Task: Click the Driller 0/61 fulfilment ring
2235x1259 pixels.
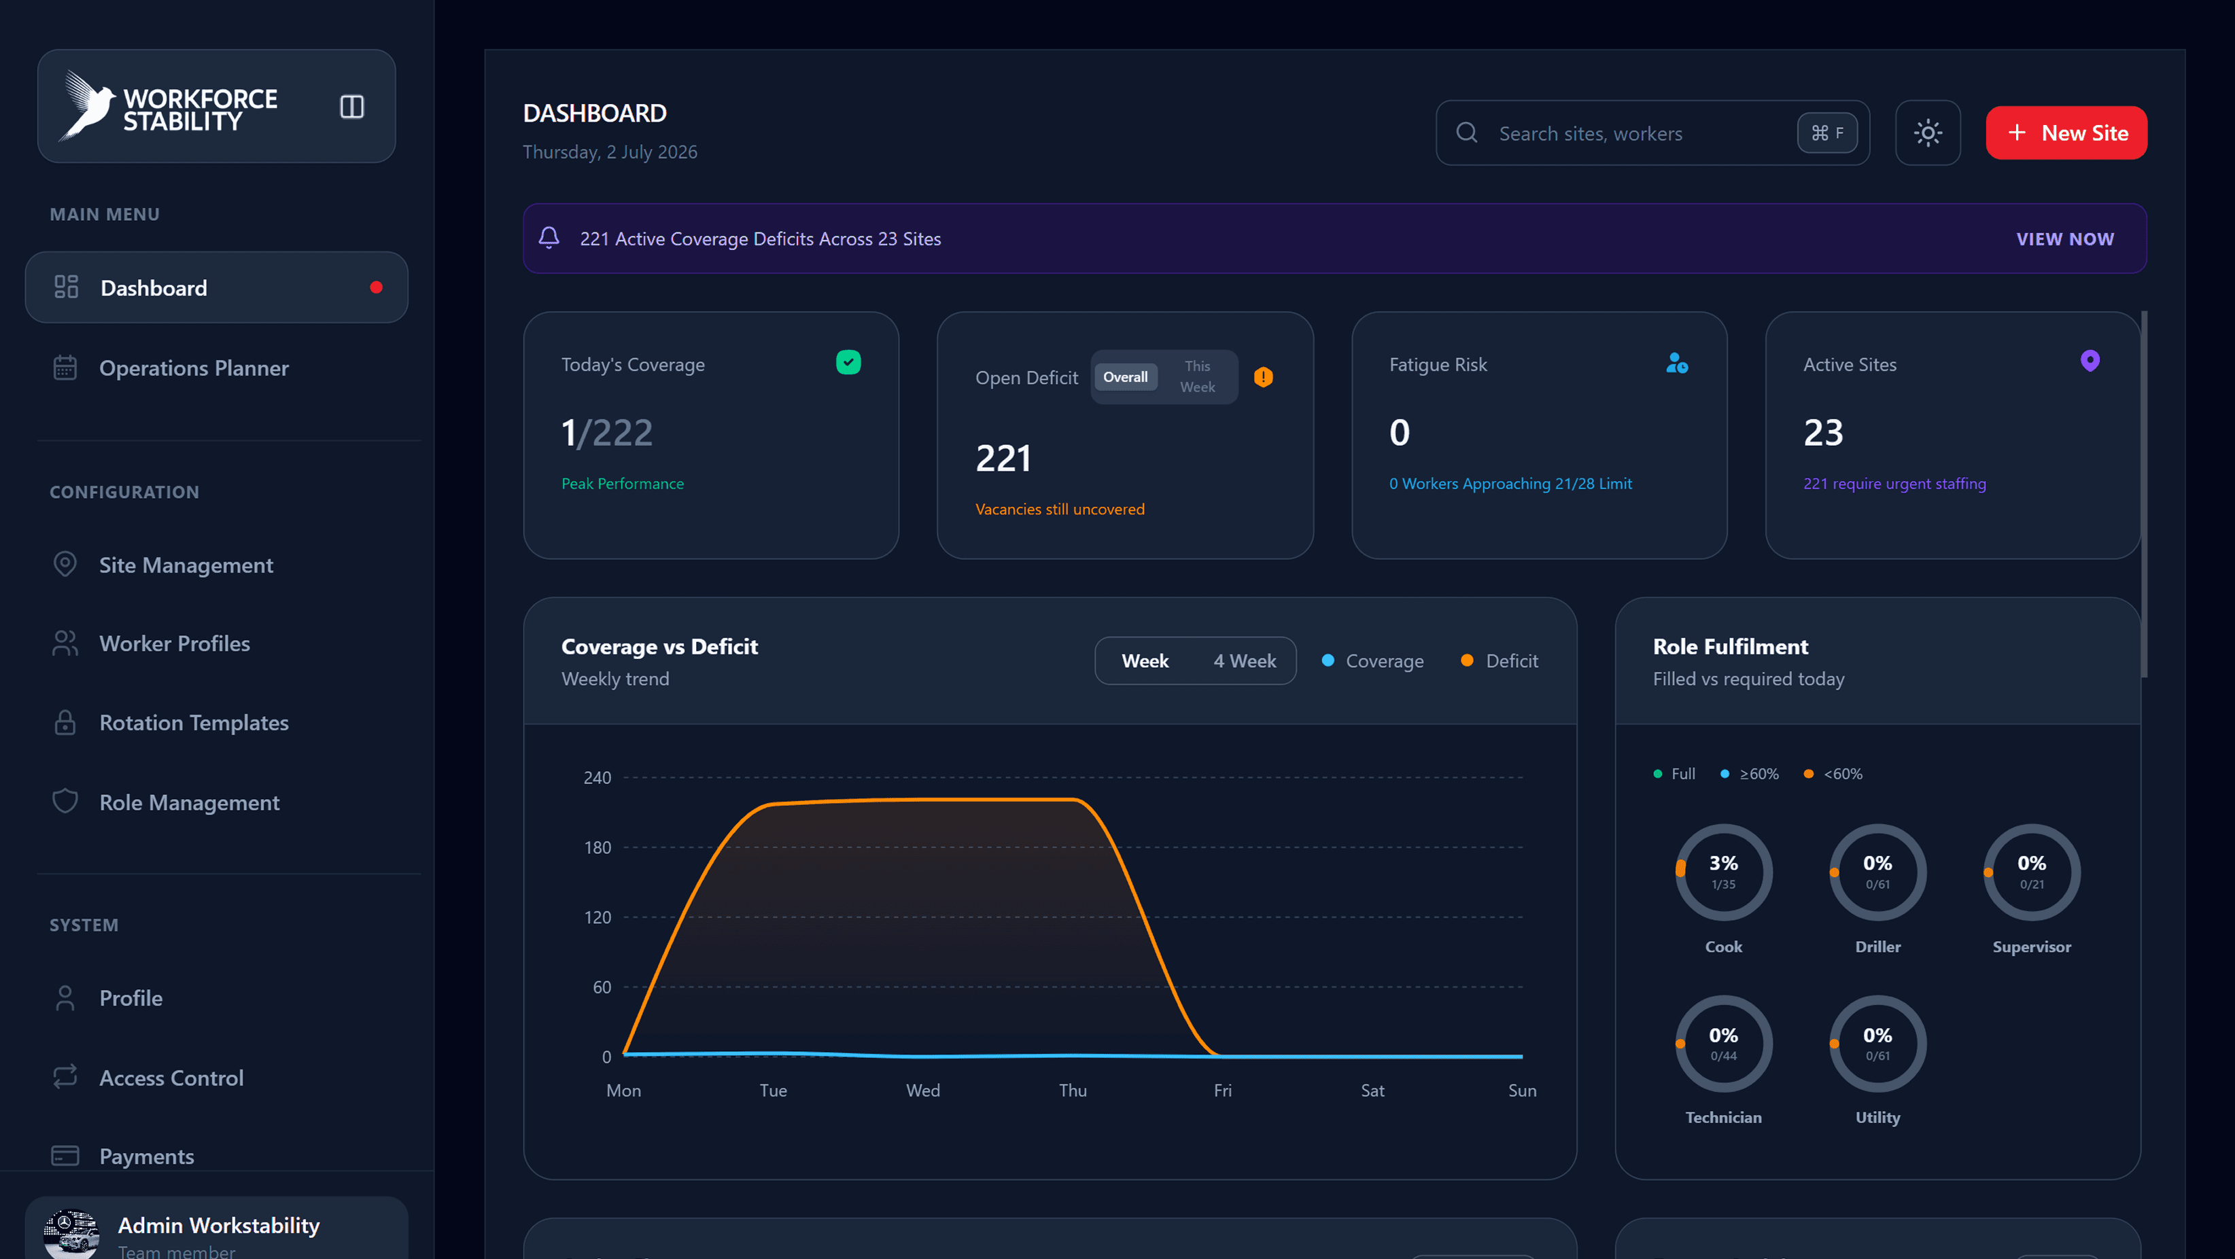Action: 1877,872
